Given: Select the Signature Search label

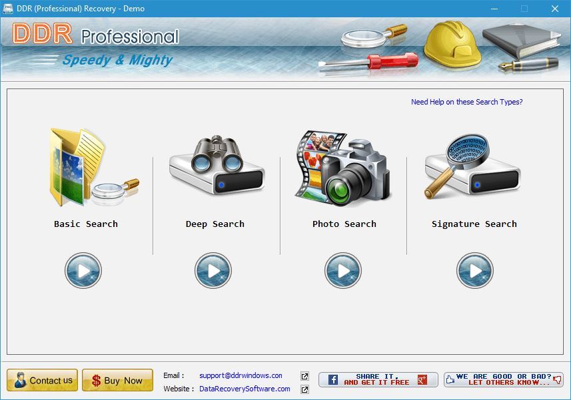Looking at the screenshot, I should pyautogui.click(x=474, y=224).
